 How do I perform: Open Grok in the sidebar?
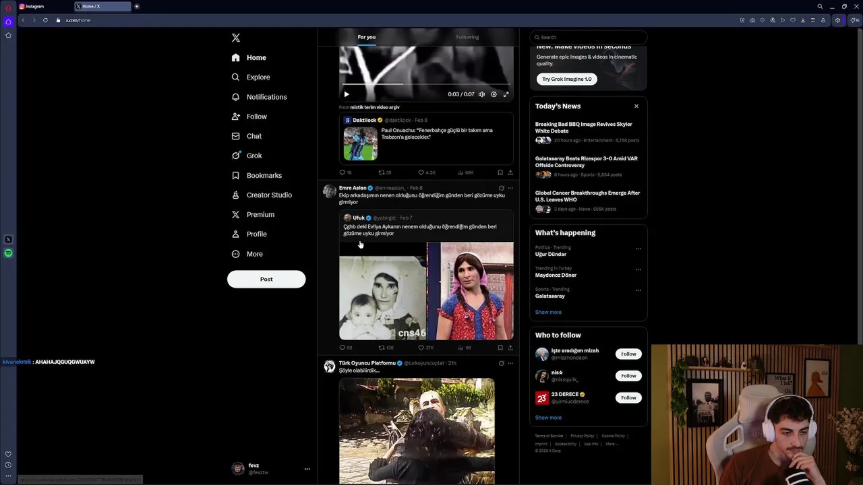click(246, 156)
